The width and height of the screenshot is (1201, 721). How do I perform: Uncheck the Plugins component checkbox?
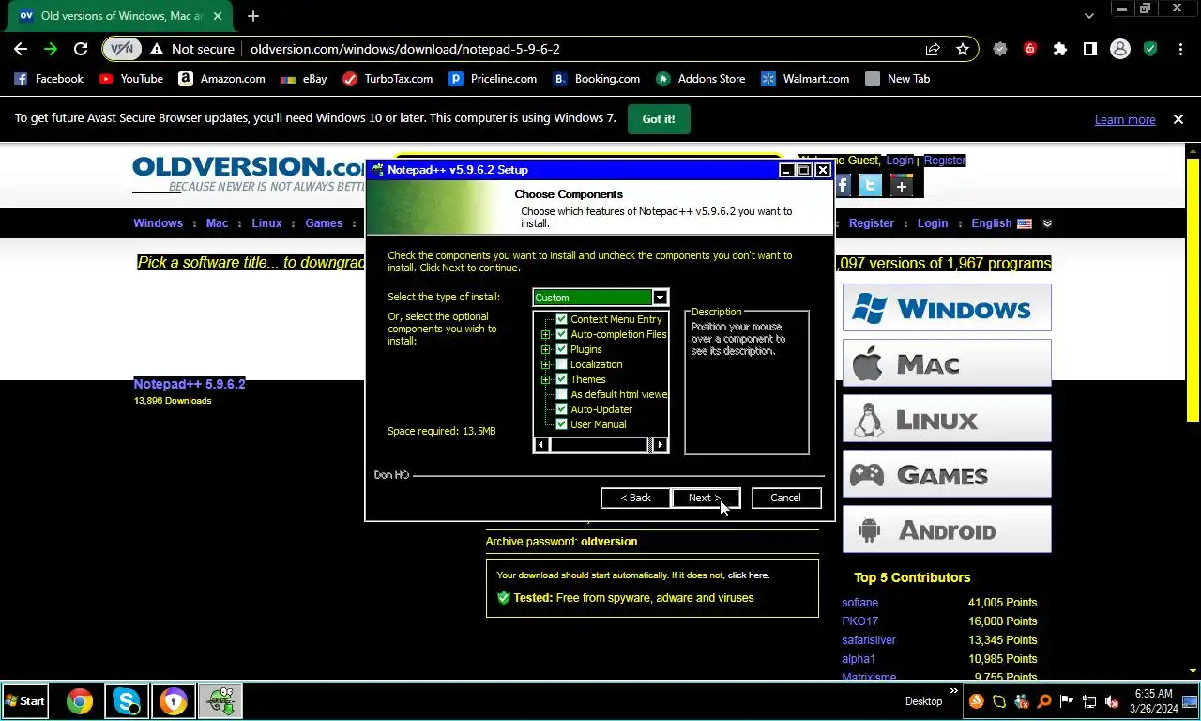tap(562, 349)
